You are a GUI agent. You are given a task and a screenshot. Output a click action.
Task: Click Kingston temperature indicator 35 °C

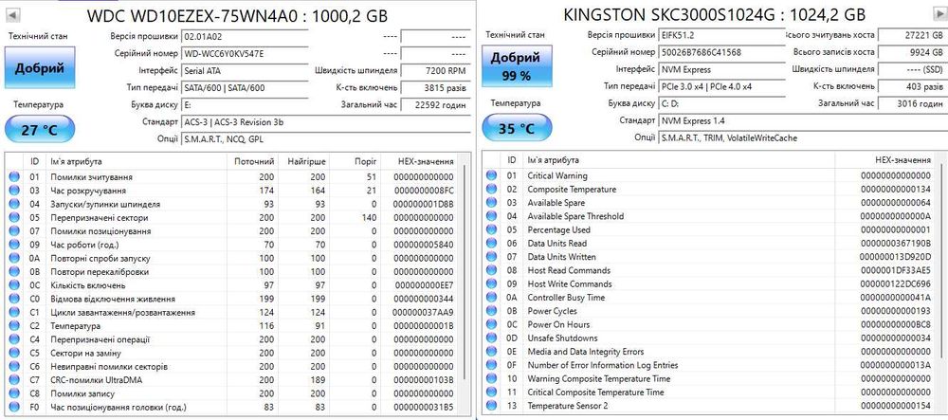[517, 129]
